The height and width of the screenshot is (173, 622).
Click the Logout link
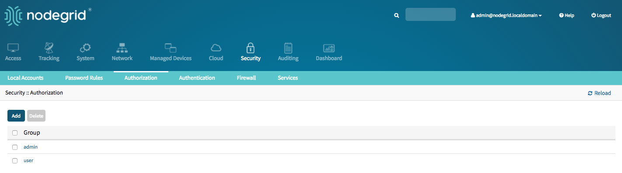(601, 15)
